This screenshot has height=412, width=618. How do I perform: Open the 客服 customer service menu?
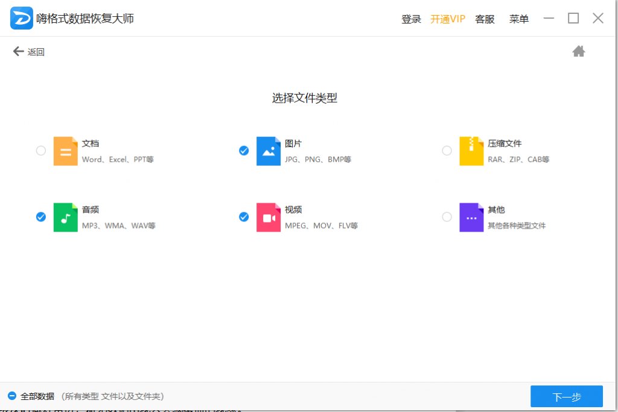[x=485, y=19]
